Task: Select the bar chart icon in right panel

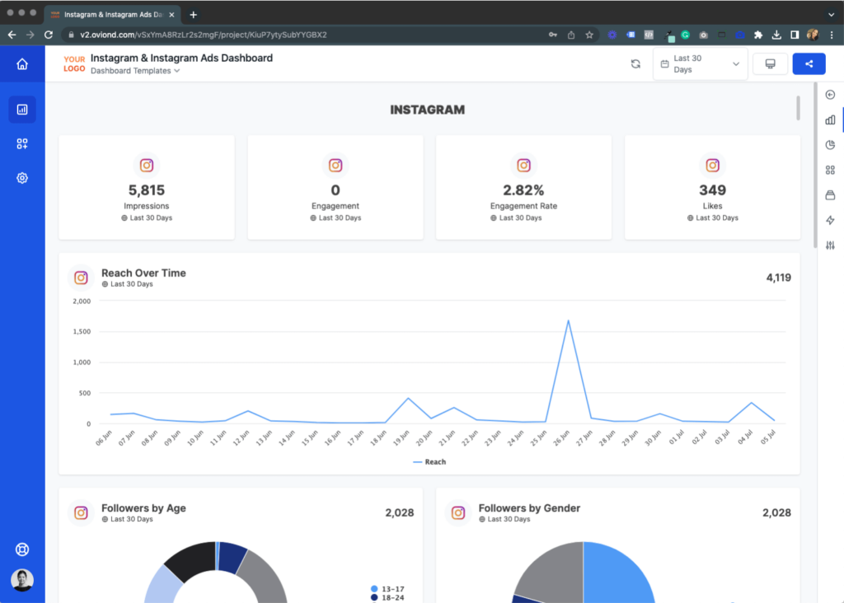Action: coord(831,119)
